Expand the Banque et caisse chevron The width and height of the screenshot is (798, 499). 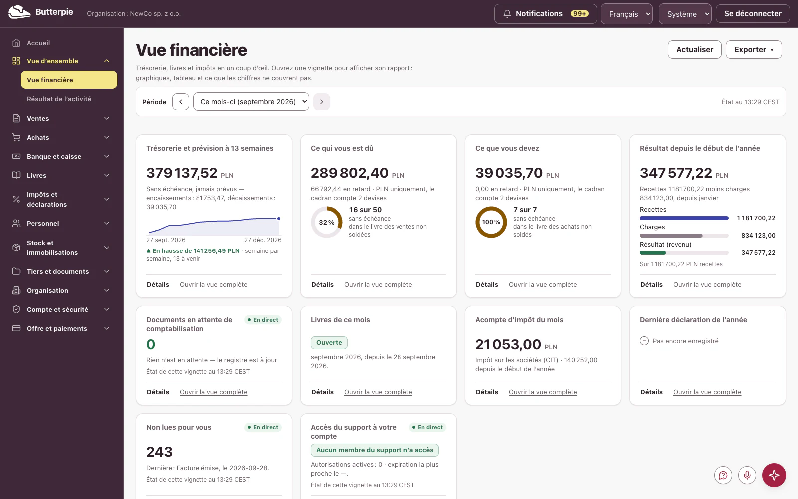point(107,156)
